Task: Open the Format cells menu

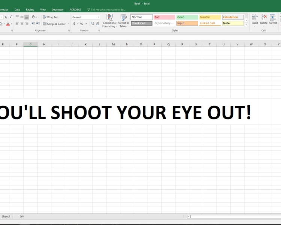Action: click(273, 21)
